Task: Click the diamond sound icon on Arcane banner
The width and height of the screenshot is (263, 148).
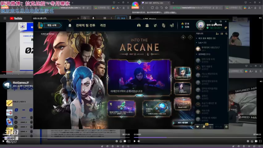Action: click(183, 37)
